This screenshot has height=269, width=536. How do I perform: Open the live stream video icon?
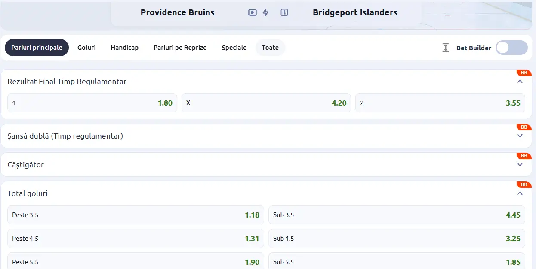[252, 12]
